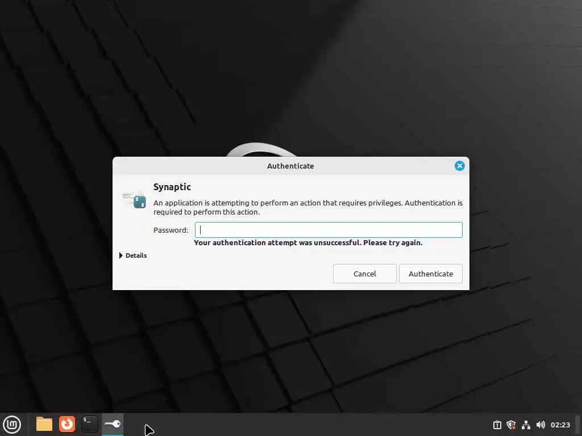Expand the Details section
582x436 pixels.
click(133, 255)
